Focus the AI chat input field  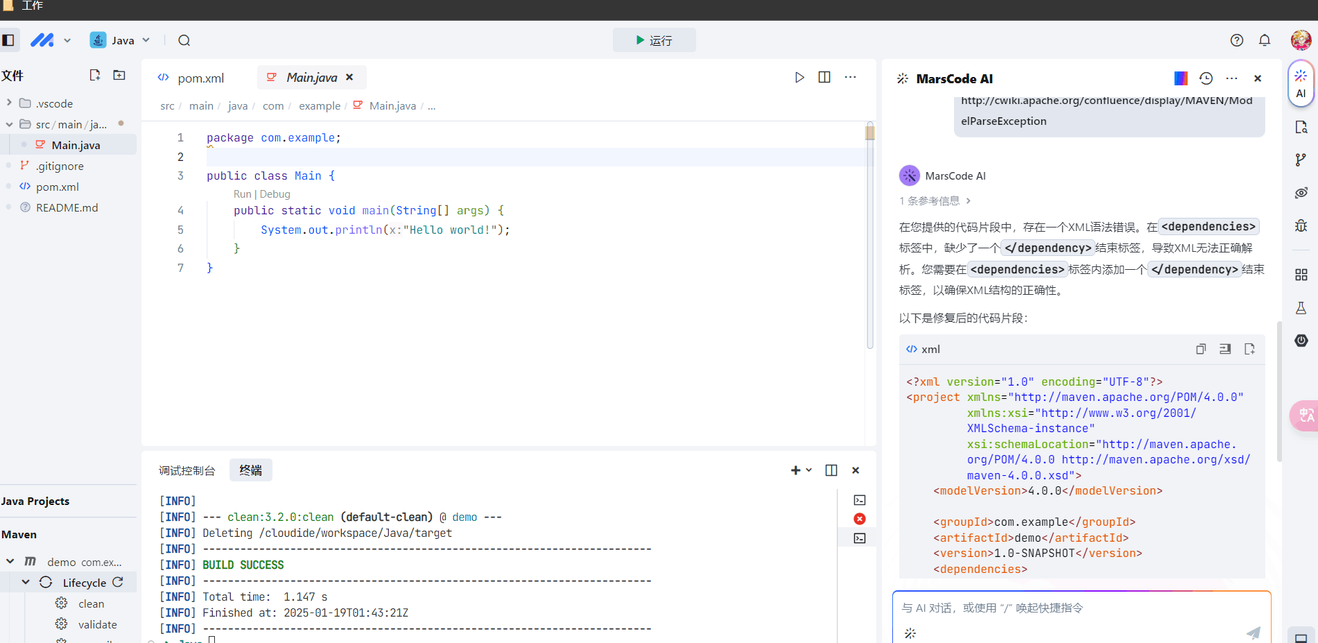1082,608
